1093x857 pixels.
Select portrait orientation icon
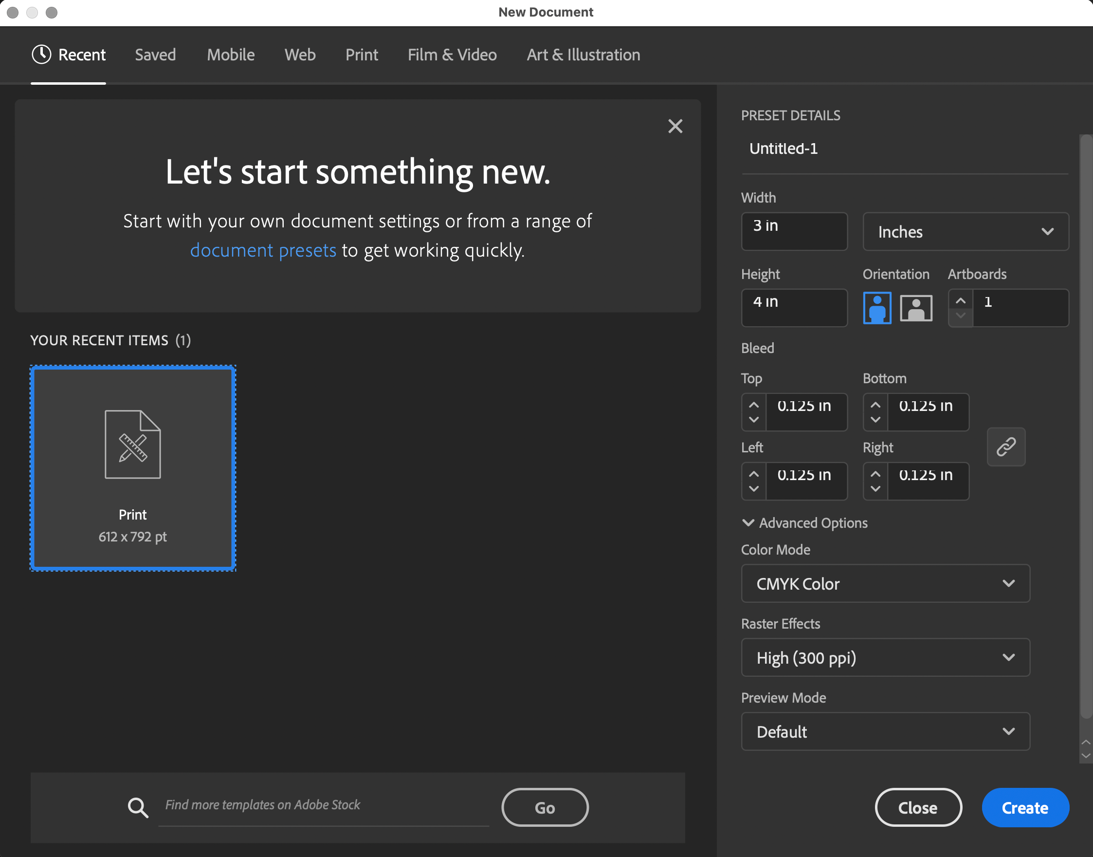[x=877, y=308]
